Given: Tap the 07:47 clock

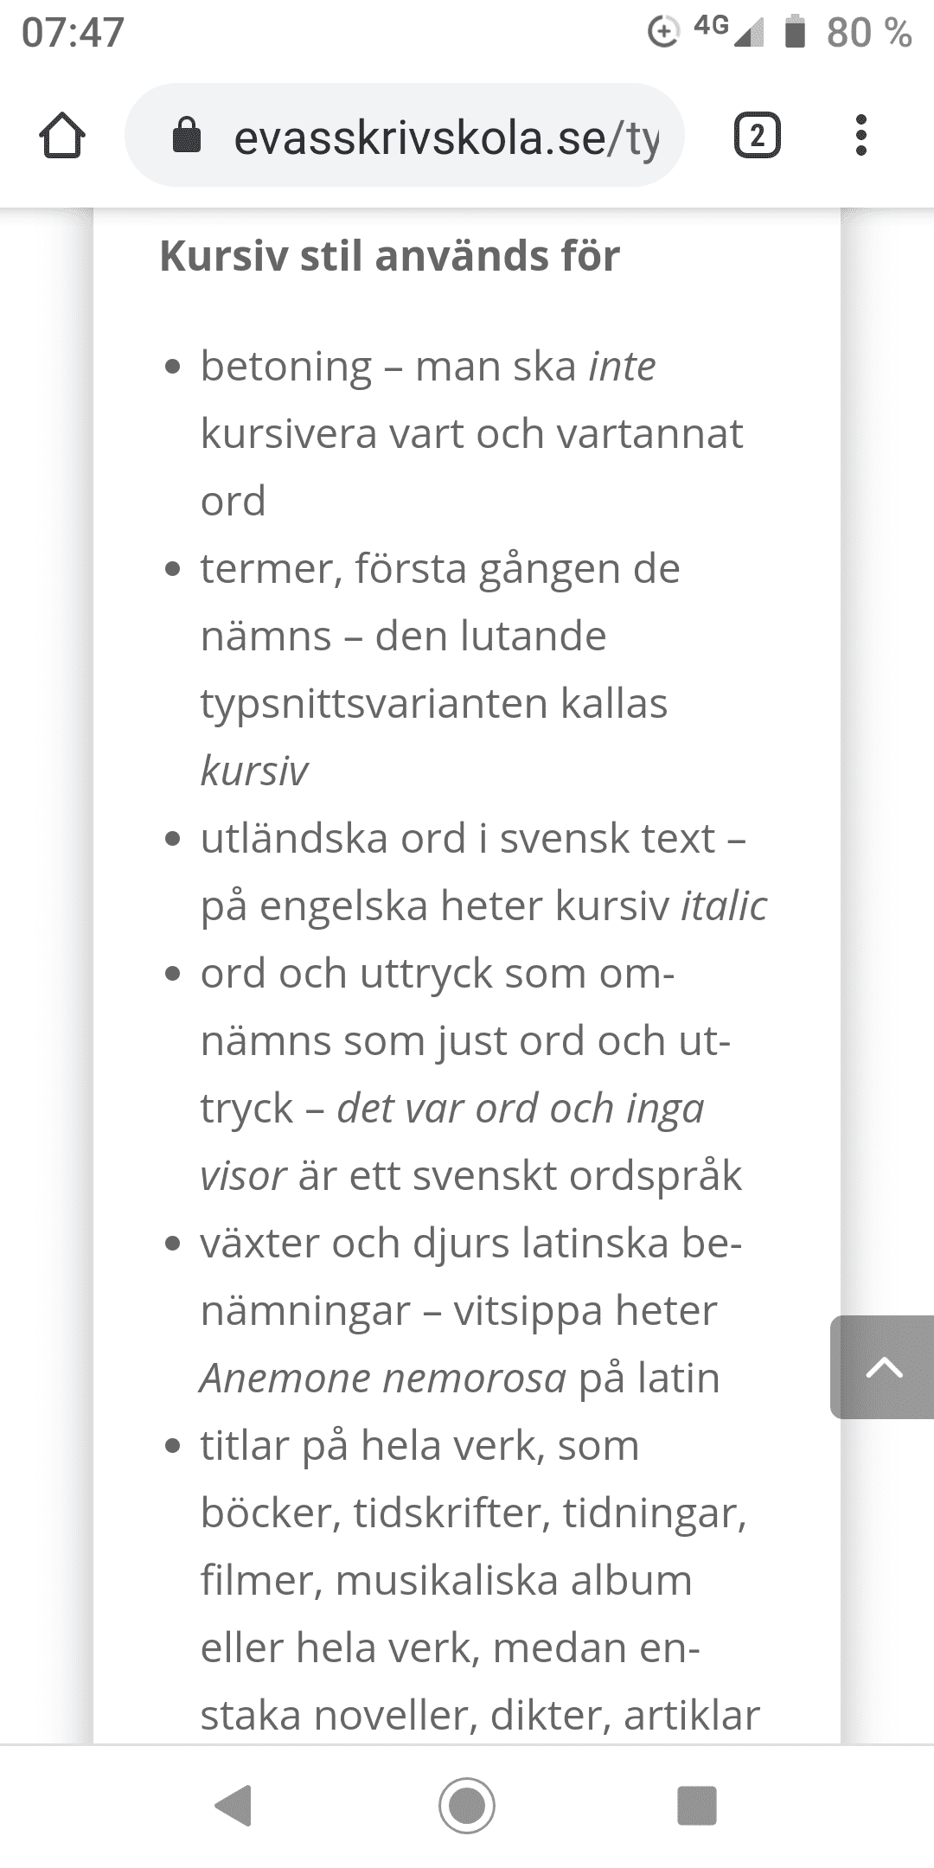Looking at the screenshot, I should [x=74, y=33].
